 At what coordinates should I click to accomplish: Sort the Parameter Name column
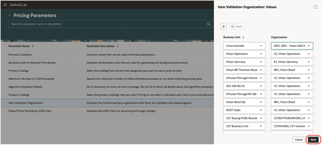point(33,46)
